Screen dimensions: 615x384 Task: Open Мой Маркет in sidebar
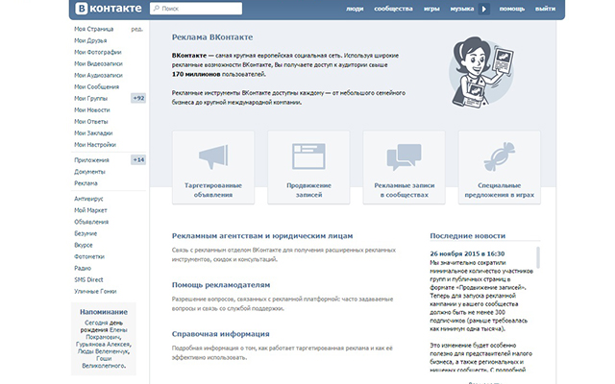90,210
